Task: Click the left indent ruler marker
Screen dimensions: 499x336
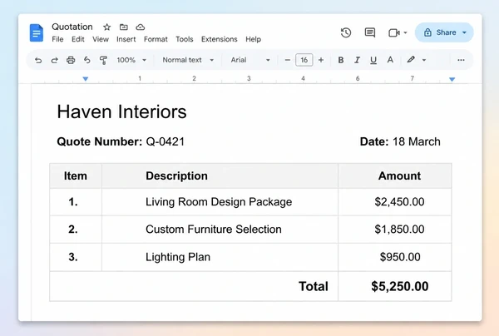Action: pyautogui.click(x=86, y=79)
